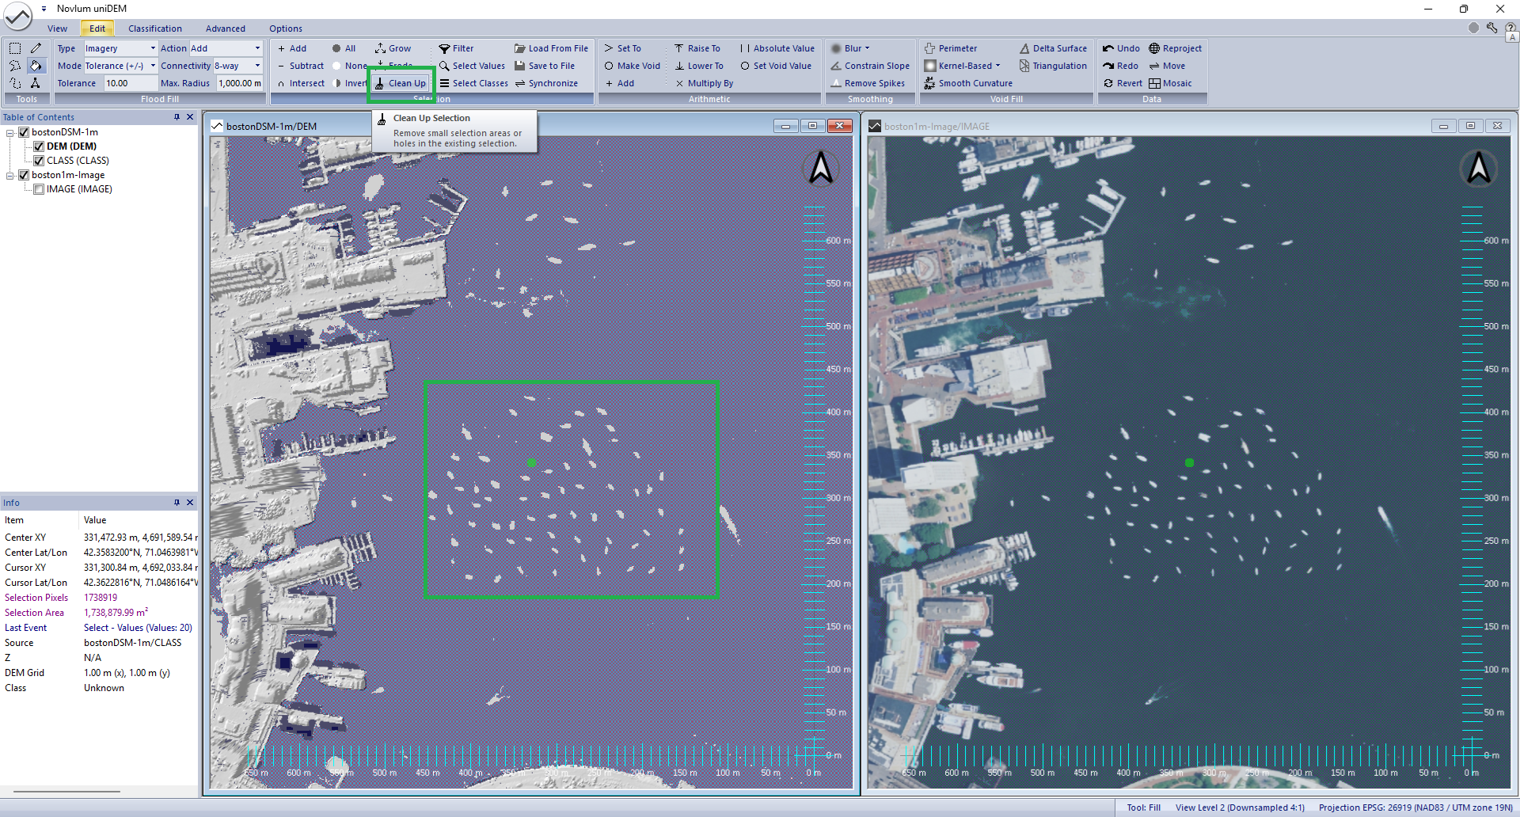The image size is (1520, 817).
Task: Open the selection Filter tool
Action: point(456,48)
